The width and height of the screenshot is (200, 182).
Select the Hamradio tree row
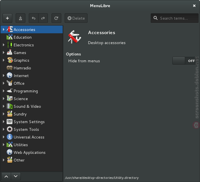[x=32, y=68]
